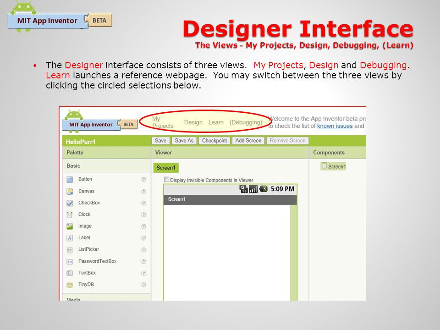
Task: Click the Label component icon
Action: pyautogui.click(x=70, y=238)
